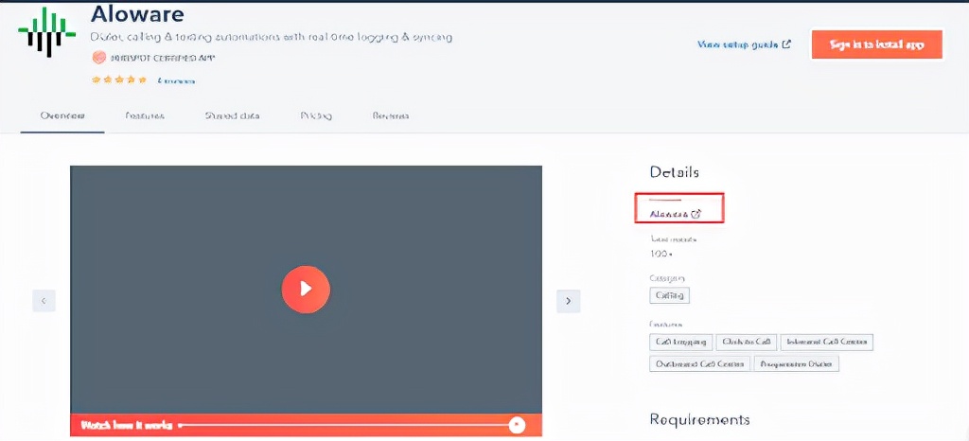
Task: Open the Aloware provider link under Details
Action: pyautogui.click(x=676, y=214)
